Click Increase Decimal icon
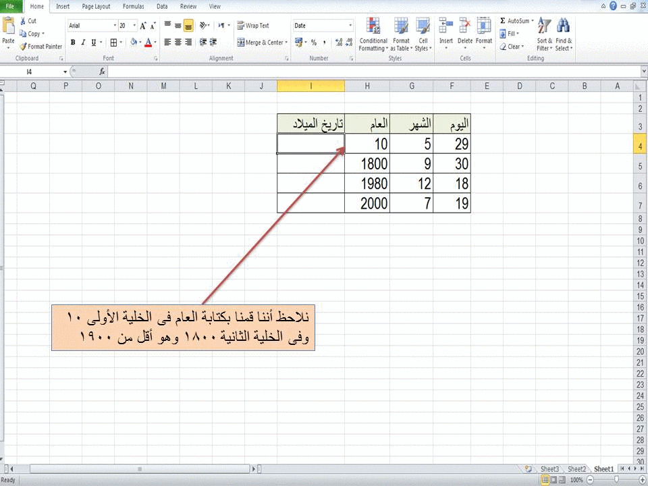Viewport: 648px width, 486px height. point(339,42)
